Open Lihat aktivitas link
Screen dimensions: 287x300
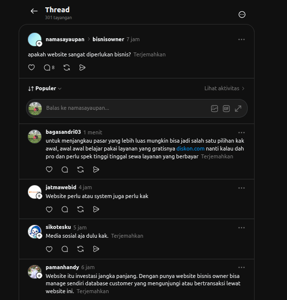[224, 88]
